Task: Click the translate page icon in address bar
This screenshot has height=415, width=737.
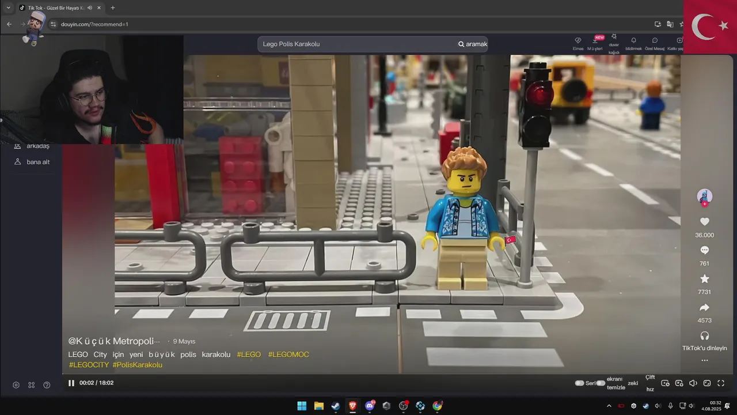Action: point(670,24)
